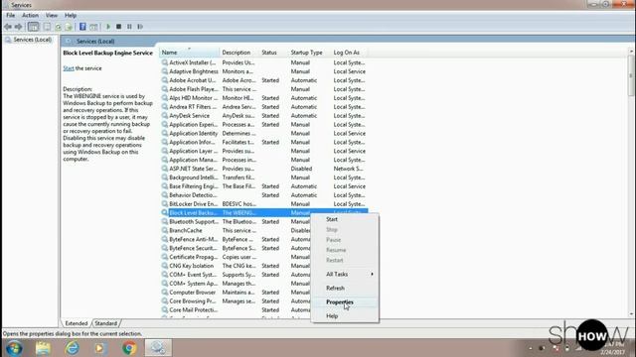Expand the All Tasks submenu
The width and height of the screenshot is (636, 357).
[345, 275]
